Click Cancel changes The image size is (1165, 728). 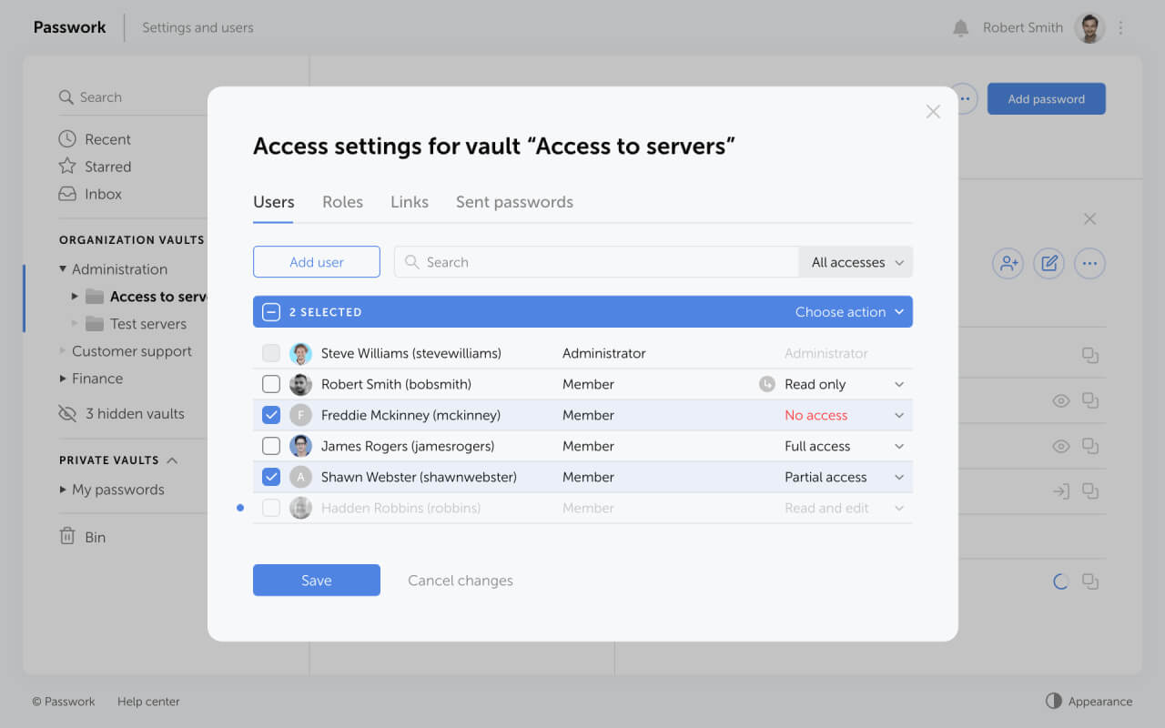pos(461,581)
